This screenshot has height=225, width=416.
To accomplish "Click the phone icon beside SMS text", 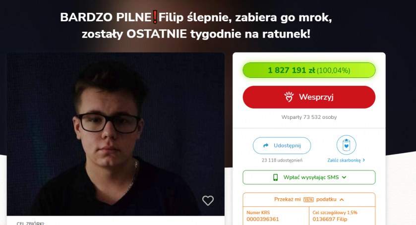I will (275, 177).
